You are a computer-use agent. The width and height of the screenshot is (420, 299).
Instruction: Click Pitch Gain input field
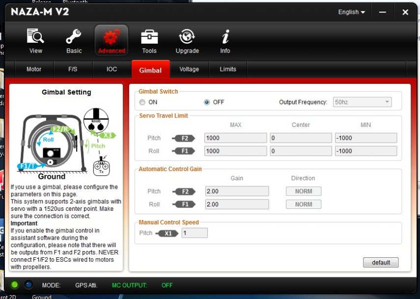click(x=237, y=191)
